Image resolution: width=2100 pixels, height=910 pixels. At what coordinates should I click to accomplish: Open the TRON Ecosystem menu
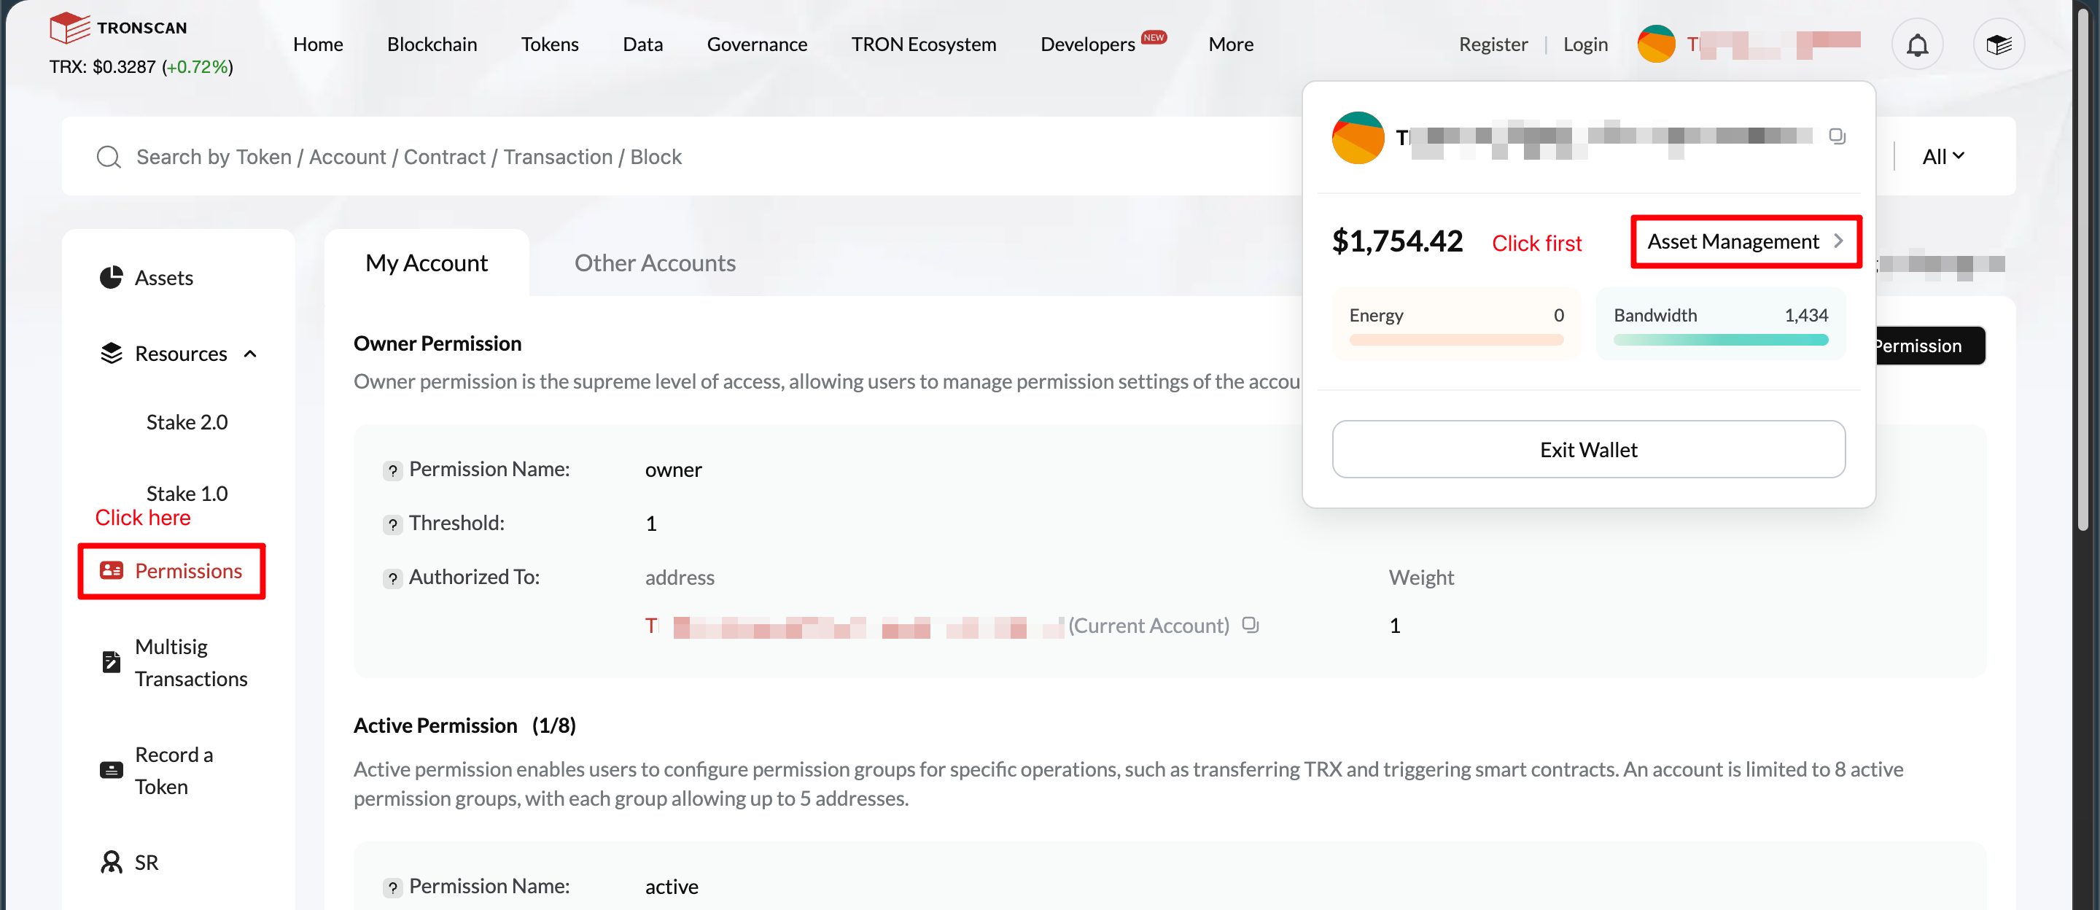(924, 44)
